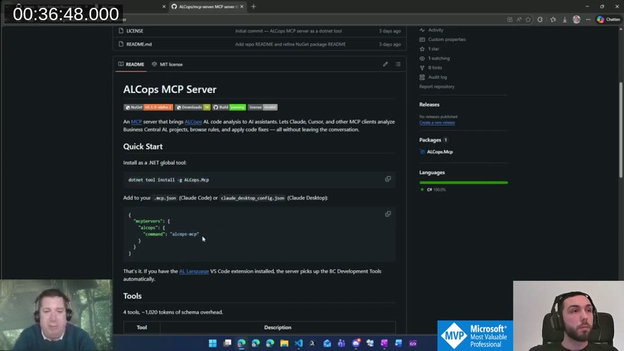The width and height of the screenshot is (624, 351).
Task: Click the .mcp.json inline code
Action: coord(164,198)
